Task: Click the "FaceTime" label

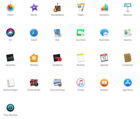Action: (x=81, y=40)
